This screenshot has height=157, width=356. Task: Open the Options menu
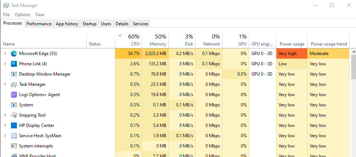(22, 15)
